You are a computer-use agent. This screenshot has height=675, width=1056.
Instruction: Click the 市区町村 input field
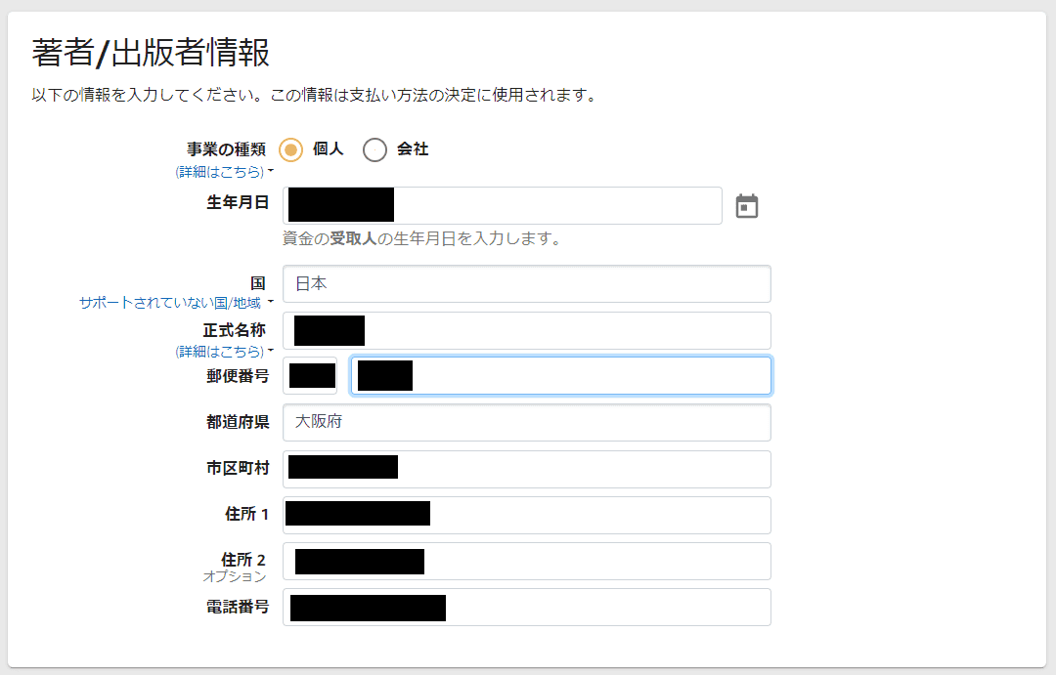[527, 468]
